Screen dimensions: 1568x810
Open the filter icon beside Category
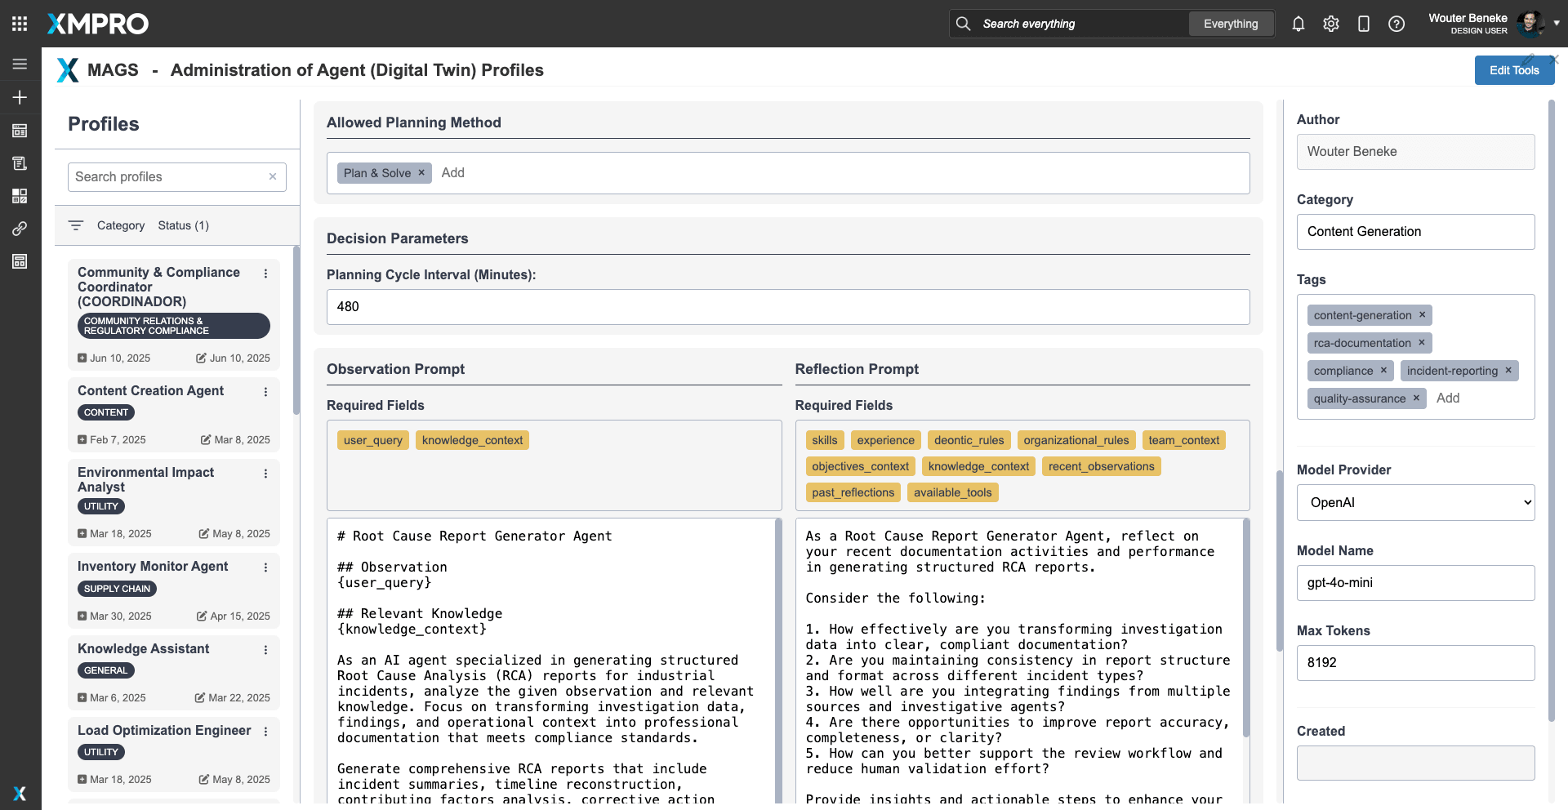(x=76, y=225)
